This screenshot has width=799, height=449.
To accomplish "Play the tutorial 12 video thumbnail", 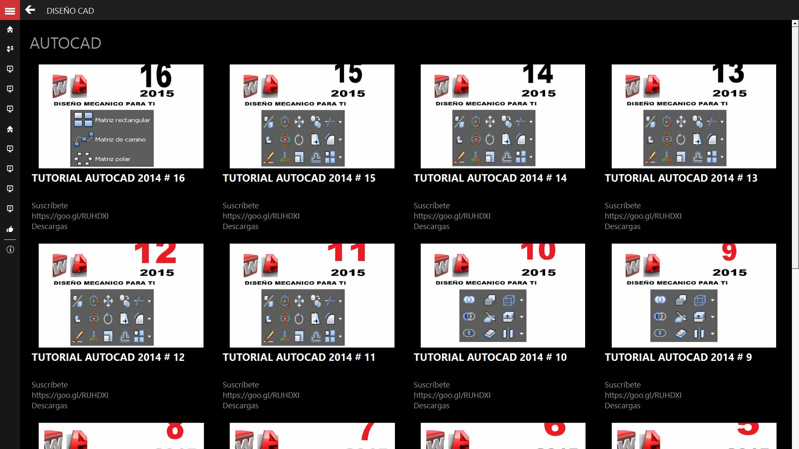I will (x=121, y=296).
